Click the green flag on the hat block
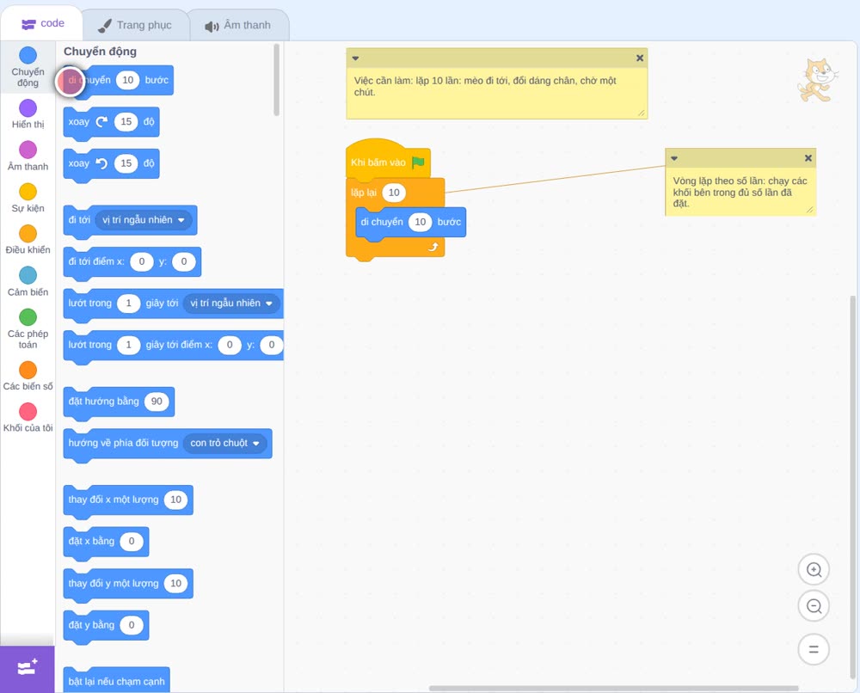Image resolution: width=860 pixels, height=693 pixels. pos(419,163)
